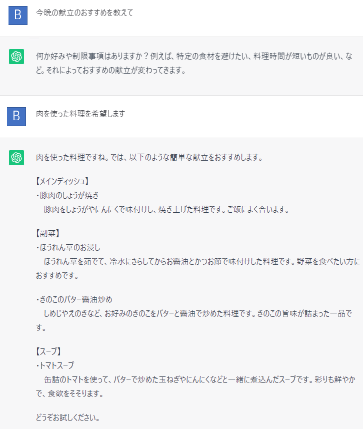This screenshot has height=429, width=363.
Task: Click the first user "B" avatar
Action: tap(17, 15)
